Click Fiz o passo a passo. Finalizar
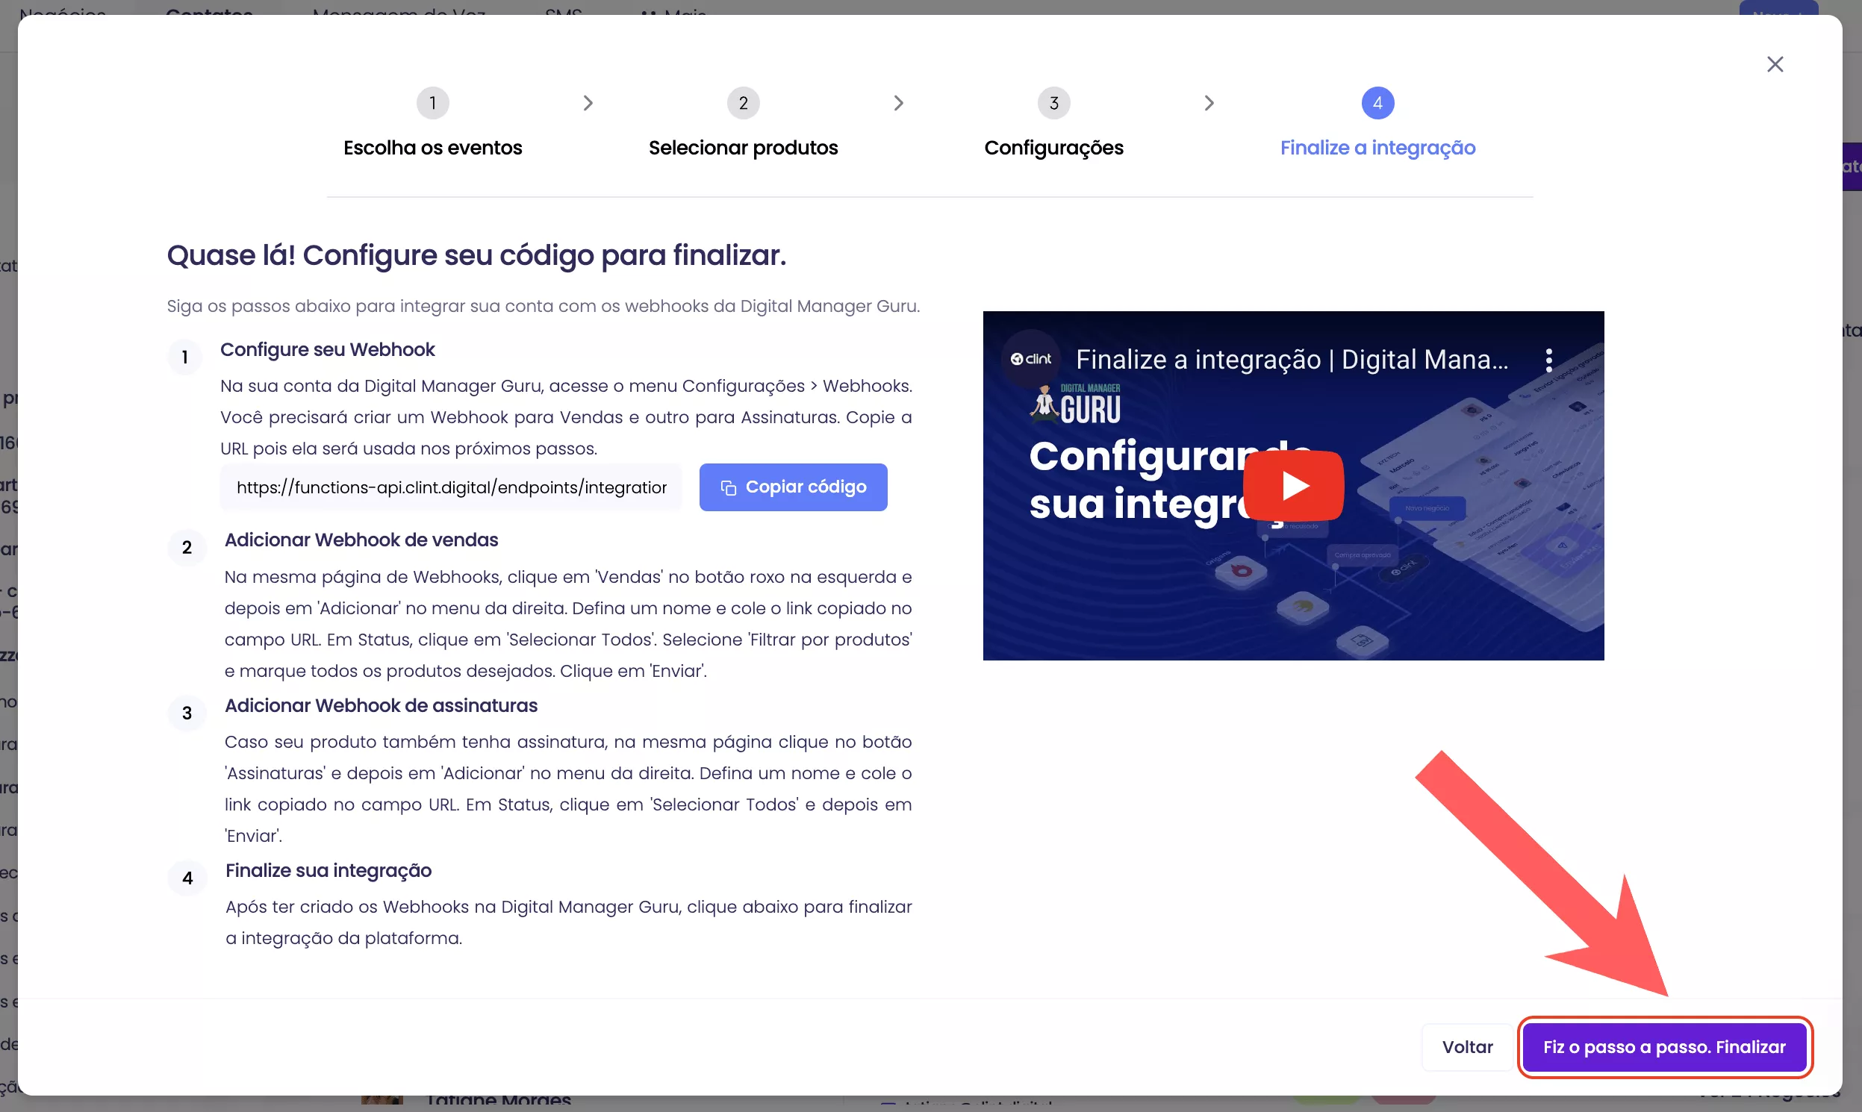 point(1664,1047)
